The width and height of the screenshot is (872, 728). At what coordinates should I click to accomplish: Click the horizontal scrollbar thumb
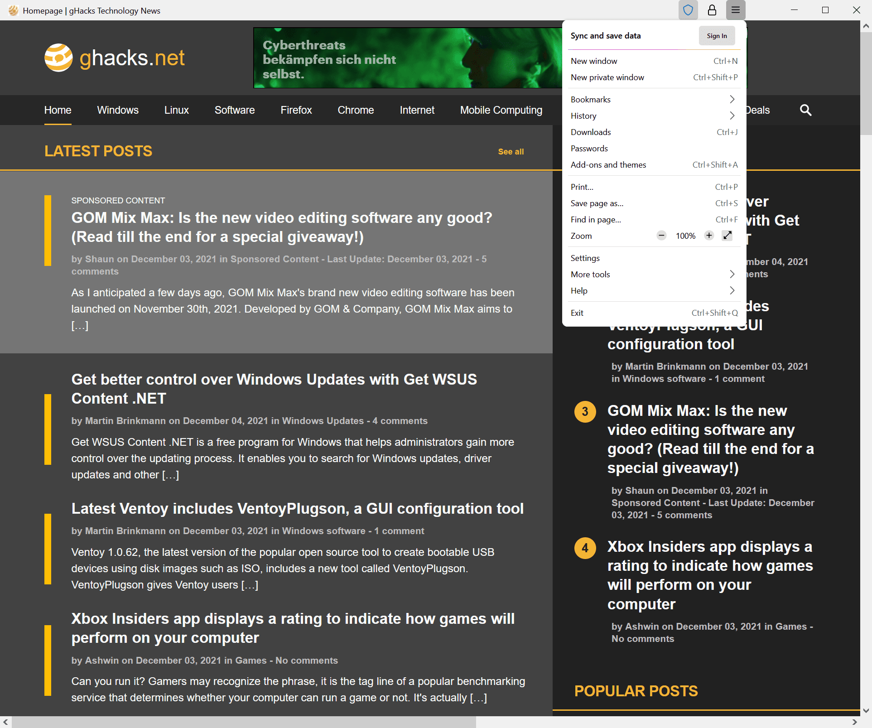click(x=244, y=722)
